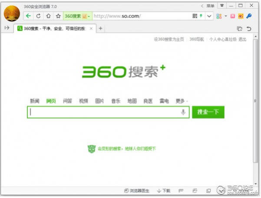Open the QR code icon in address bar
This screenshot has width=261, height=198.
(195, 16)
